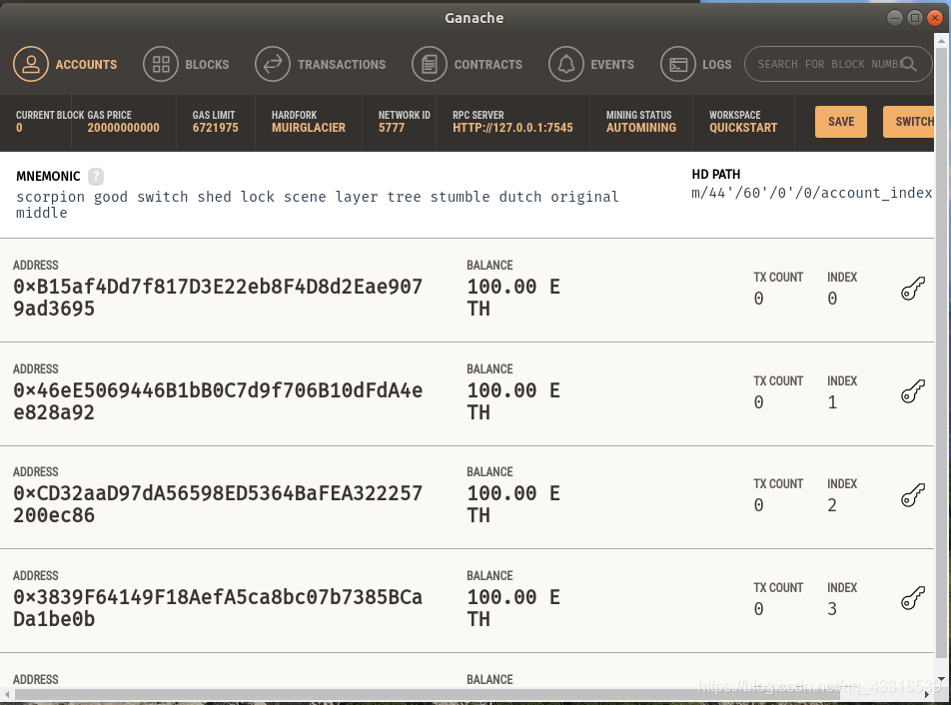951x705 pixels.
Task: Open the Logs terminal icon
Action: pyautogui.click(x=678, y=64)
